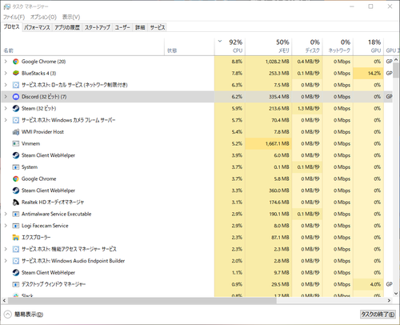Switch to the スタートアップ tab
400x325 pixels.
[x=98, y=27]
